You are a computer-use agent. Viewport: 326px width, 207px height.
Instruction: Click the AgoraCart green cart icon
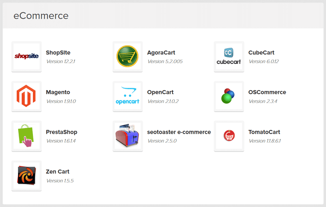tap(128, 56)
